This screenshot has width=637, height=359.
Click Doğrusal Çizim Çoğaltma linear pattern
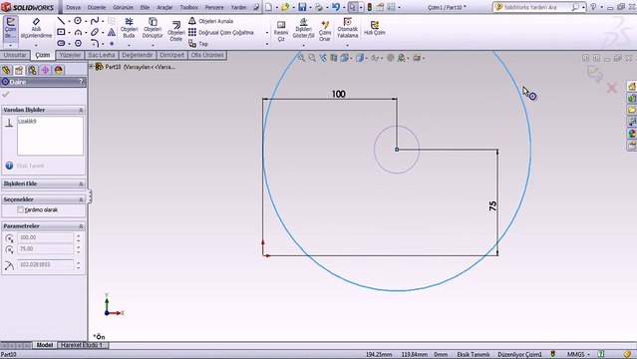click(x=221, y=32)
